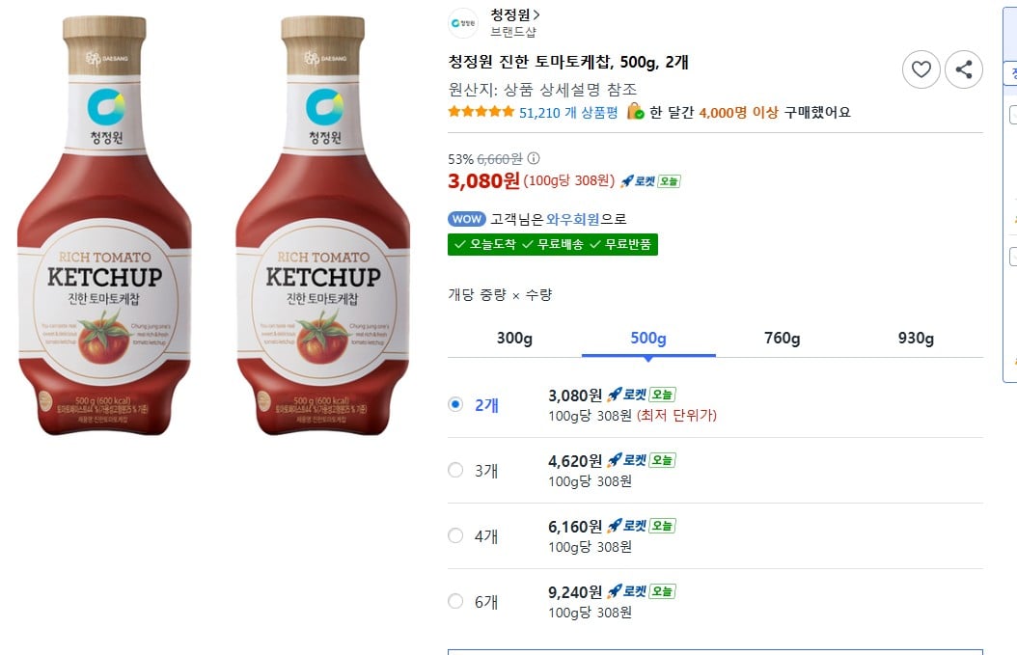
Task: Click the 청정원 brand logo circle
Action: (462, 24)
